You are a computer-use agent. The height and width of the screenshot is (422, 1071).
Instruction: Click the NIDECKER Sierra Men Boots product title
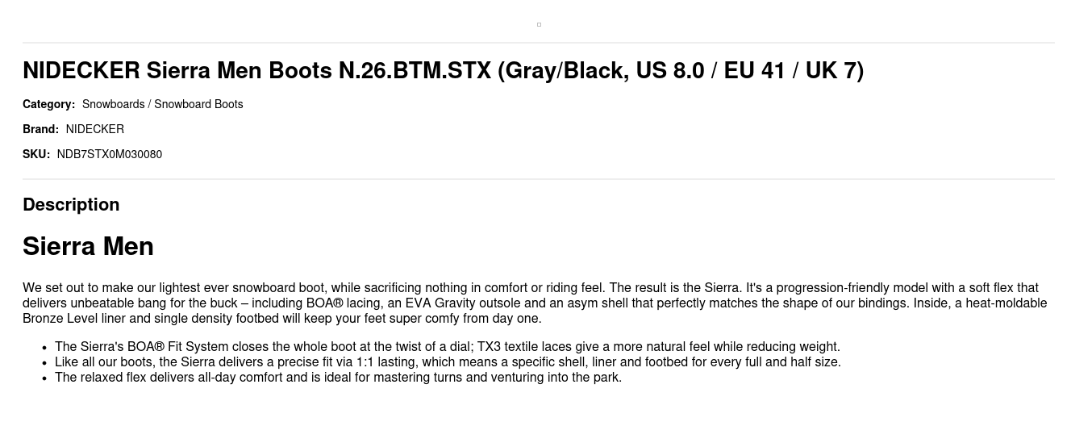443,71
